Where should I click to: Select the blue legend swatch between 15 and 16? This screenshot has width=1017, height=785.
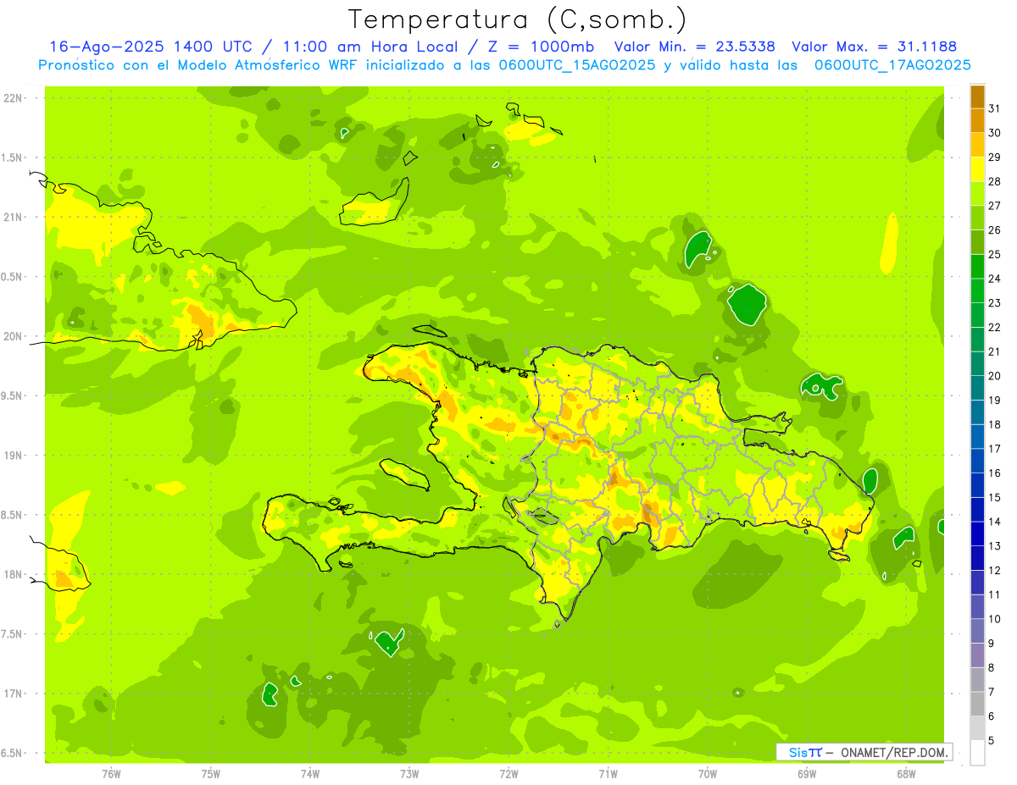[x=977, y=485]
